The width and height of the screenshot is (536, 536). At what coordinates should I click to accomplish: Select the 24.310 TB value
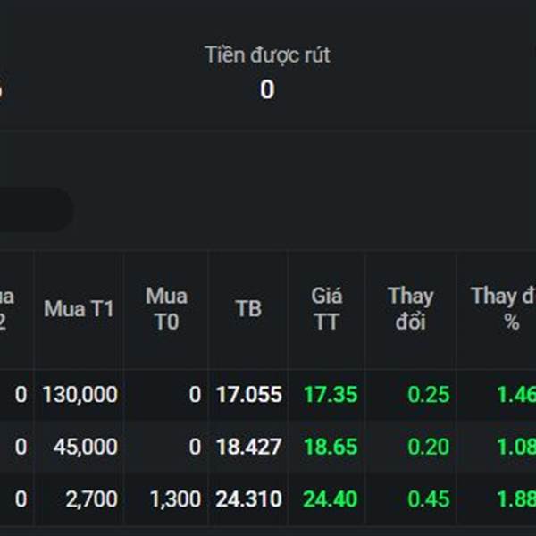[x=248, y=499]
